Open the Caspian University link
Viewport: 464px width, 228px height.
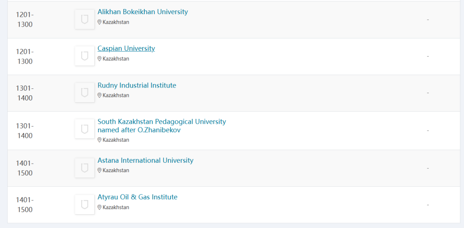(x=126, y=49)
